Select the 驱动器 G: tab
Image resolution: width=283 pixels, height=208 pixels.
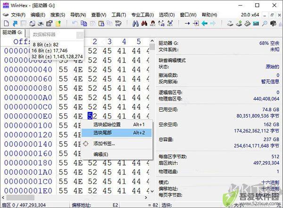tap(12, 32)
